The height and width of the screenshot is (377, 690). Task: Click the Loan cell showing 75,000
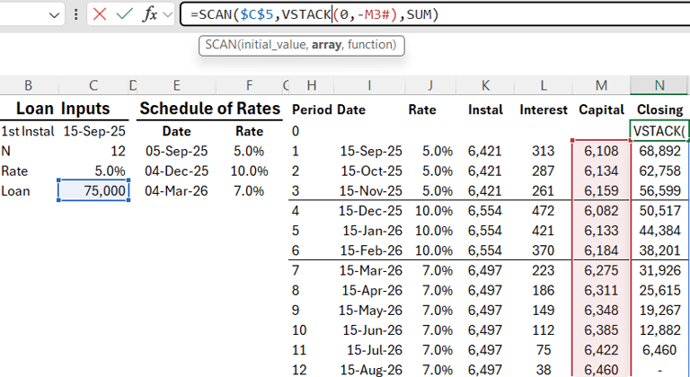93,190
